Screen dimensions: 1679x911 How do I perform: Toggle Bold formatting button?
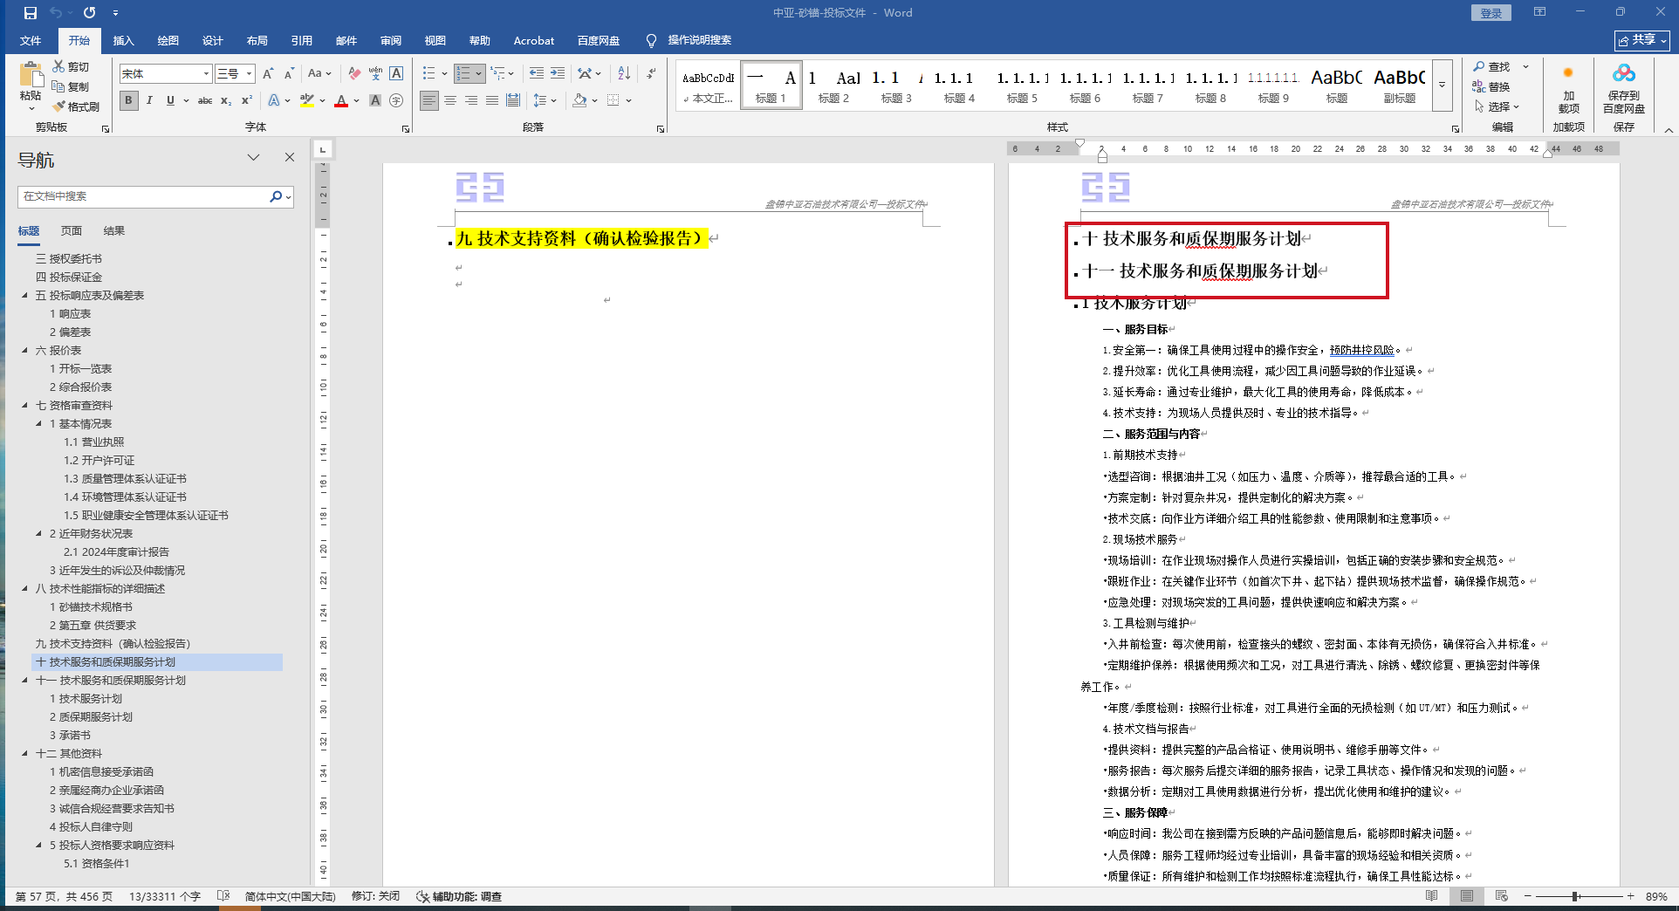pyautogui.click(x=128, y=100)
